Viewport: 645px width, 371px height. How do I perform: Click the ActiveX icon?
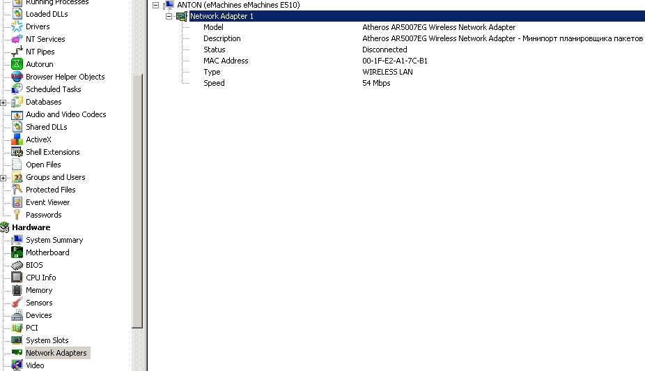[17, 139]
